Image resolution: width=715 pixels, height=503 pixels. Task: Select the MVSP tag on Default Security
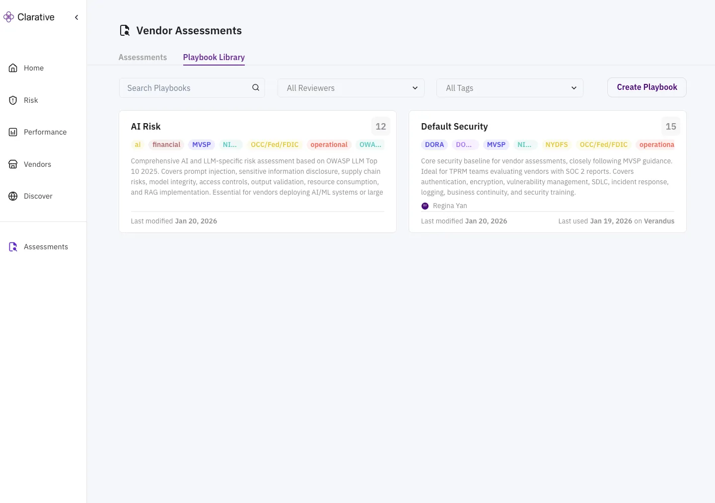pyautogui.click(x=496, y=144)
